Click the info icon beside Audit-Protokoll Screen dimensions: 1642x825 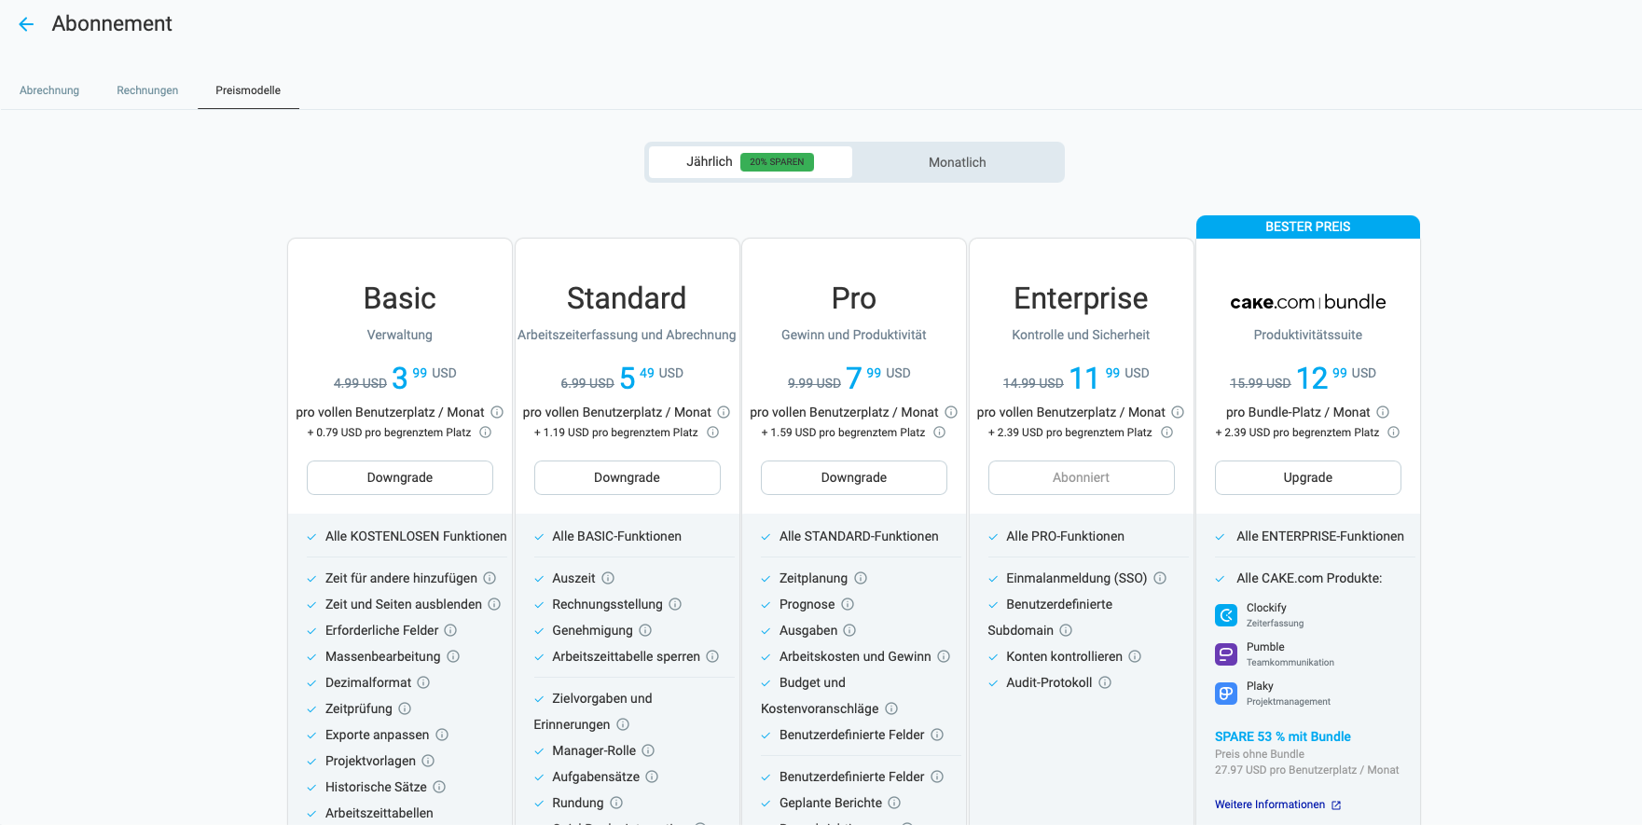pos(1105,682)
